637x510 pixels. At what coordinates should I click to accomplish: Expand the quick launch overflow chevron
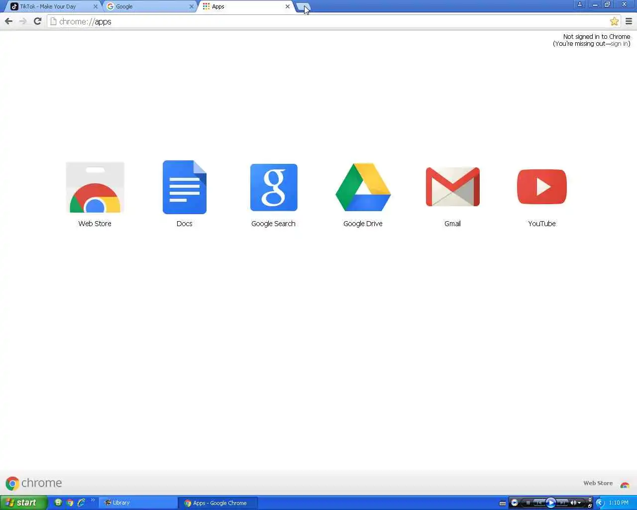coord(93,500)
